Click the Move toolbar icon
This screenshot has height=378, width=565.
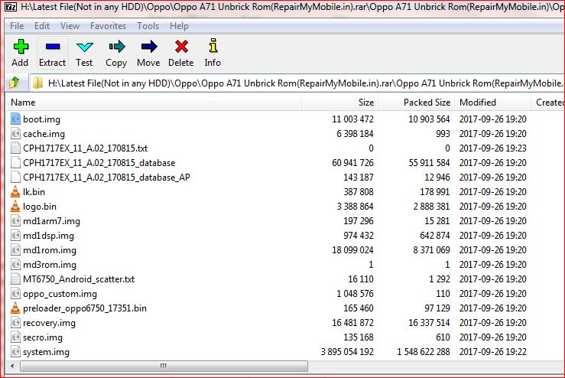pos(148,54)
